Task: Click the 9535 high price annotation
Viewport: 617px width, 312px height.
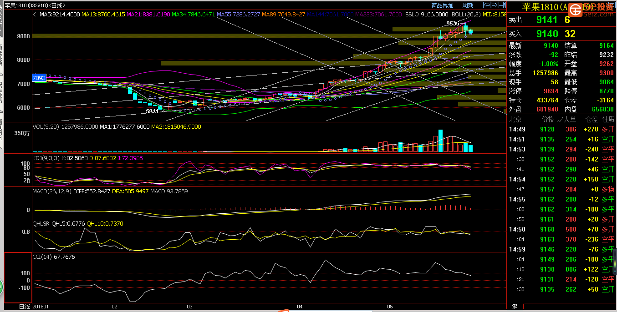Action: coord(452,23)
